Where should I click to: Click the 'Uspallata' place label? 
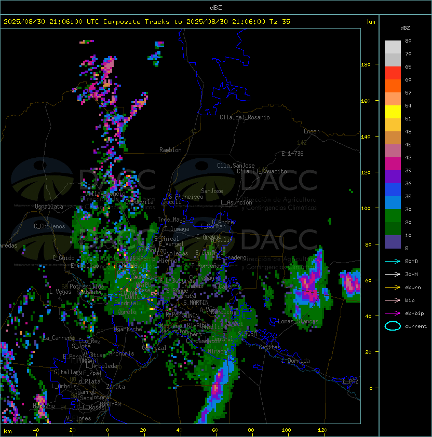pyautogui.click(x=49, y=207)
